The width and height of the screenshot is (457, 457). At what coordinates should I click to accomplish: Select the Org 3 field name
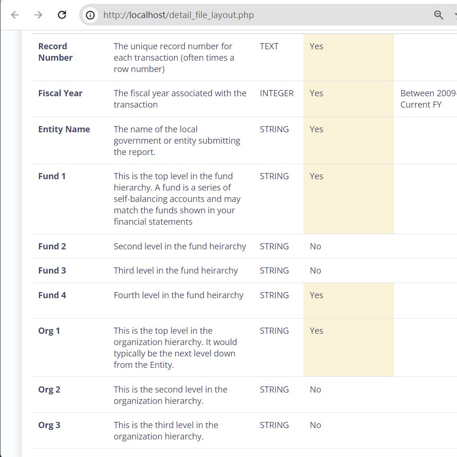click(49, 425)
